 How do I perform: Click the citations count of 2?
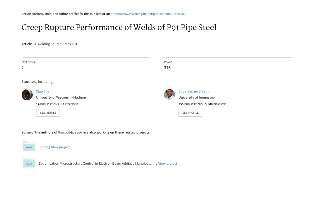pyautogui.click(x=23, y=68)
